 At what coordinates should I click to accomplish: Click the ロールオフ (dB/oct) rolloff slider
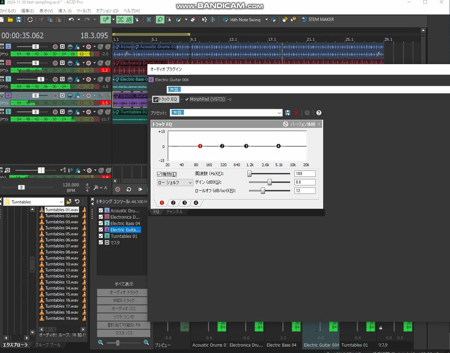click(269, 191)
